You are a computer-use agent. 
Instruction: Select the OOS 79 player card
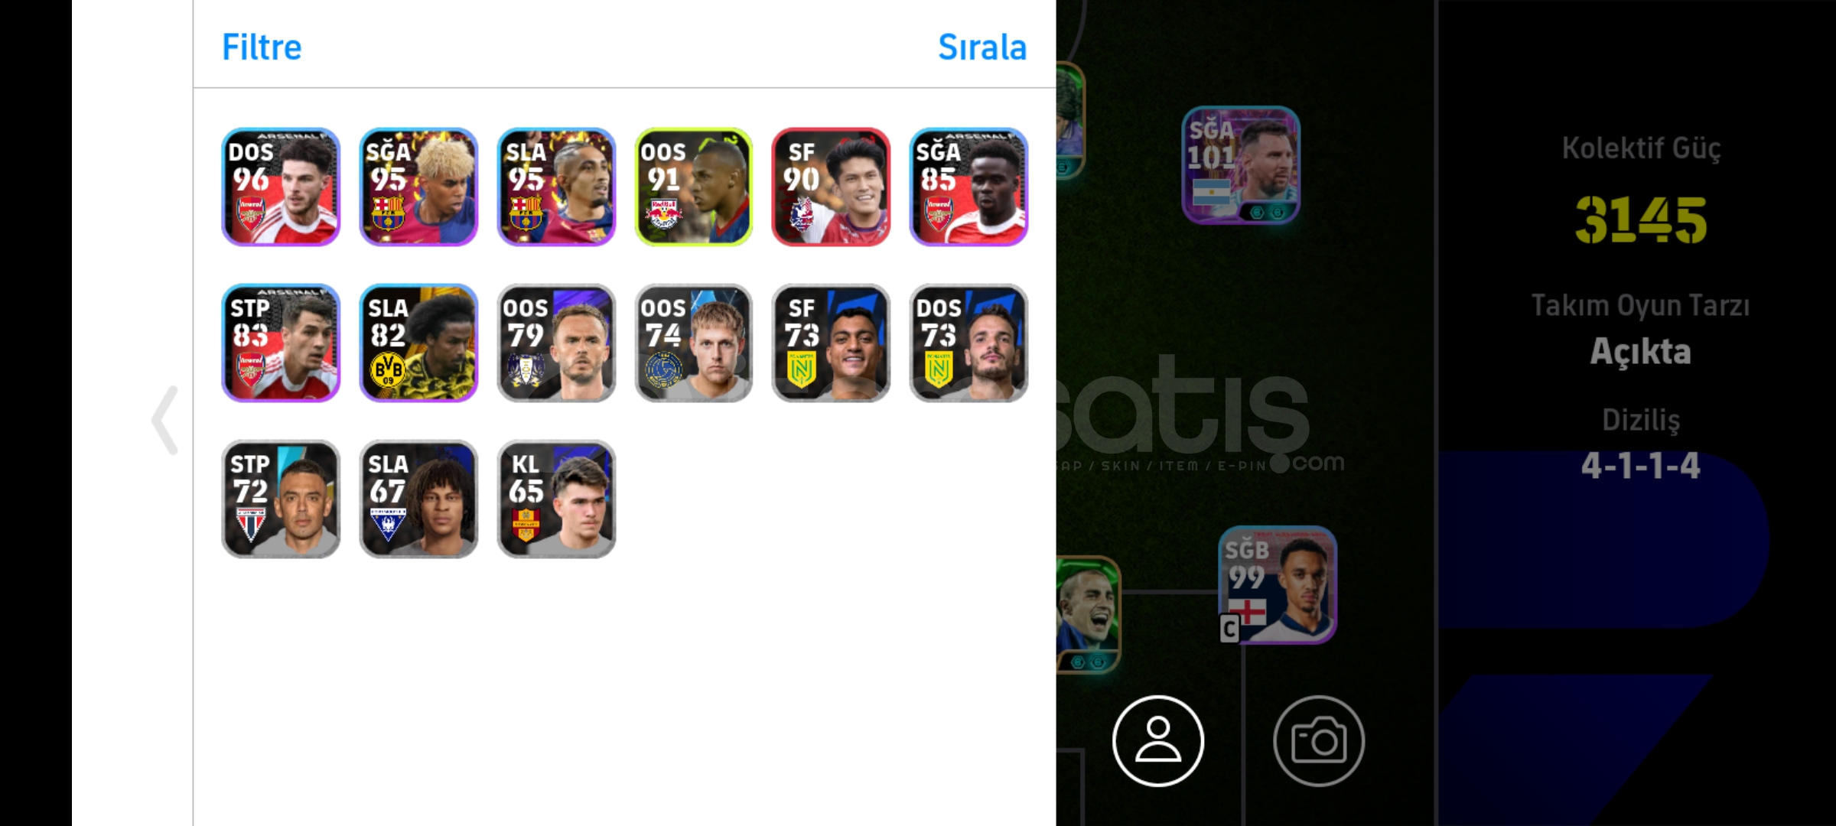[x=556, y=343]
